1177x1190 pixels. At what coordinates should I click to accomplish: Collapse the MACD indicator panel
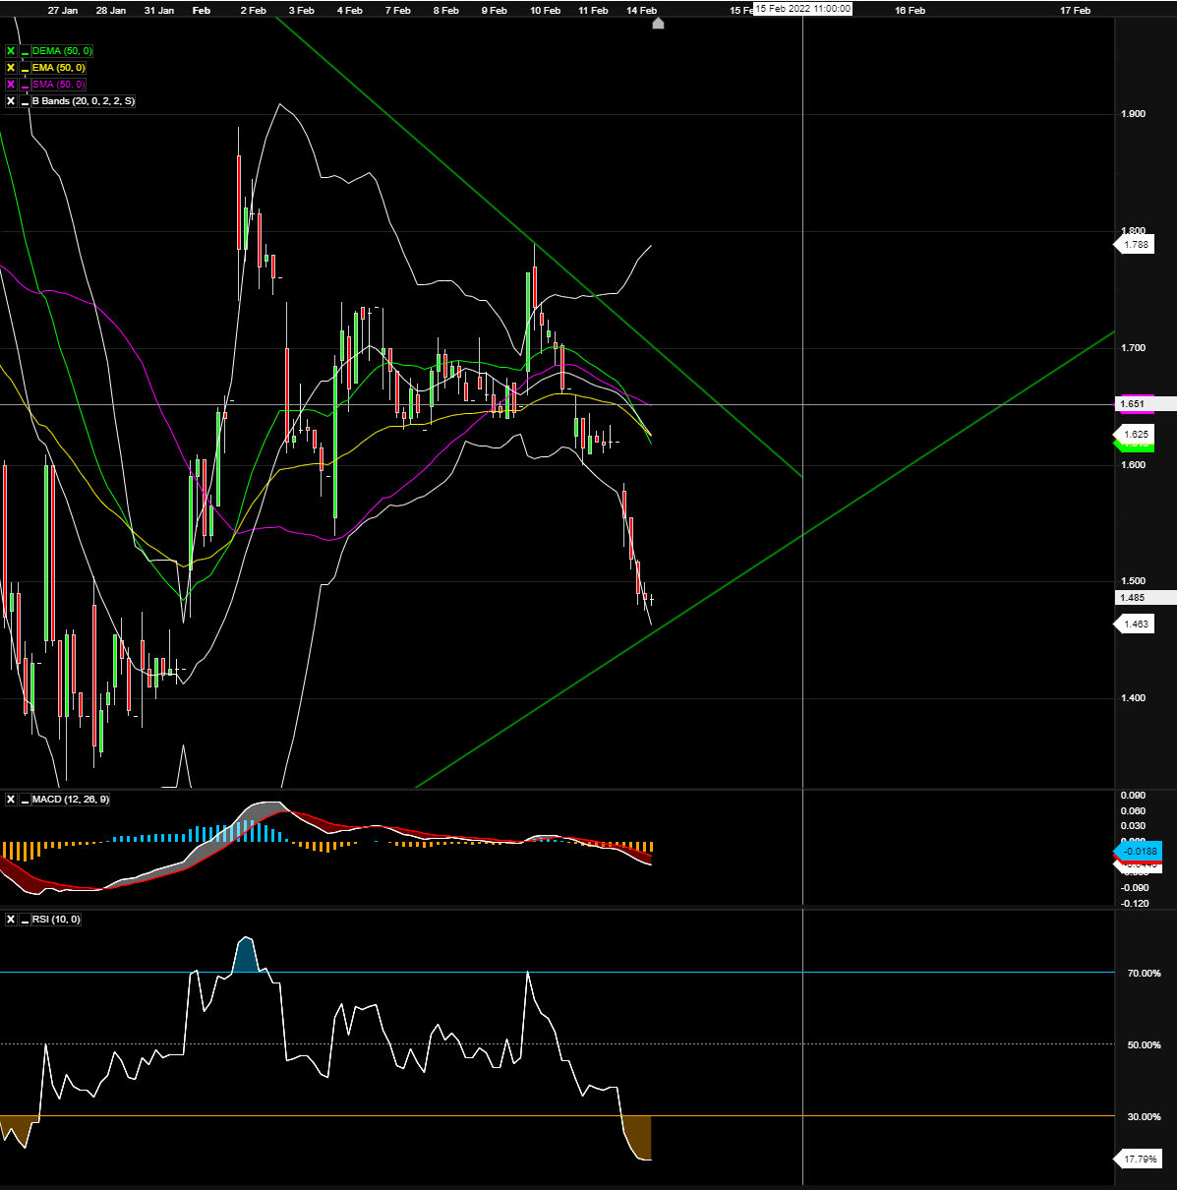(25, 800)
